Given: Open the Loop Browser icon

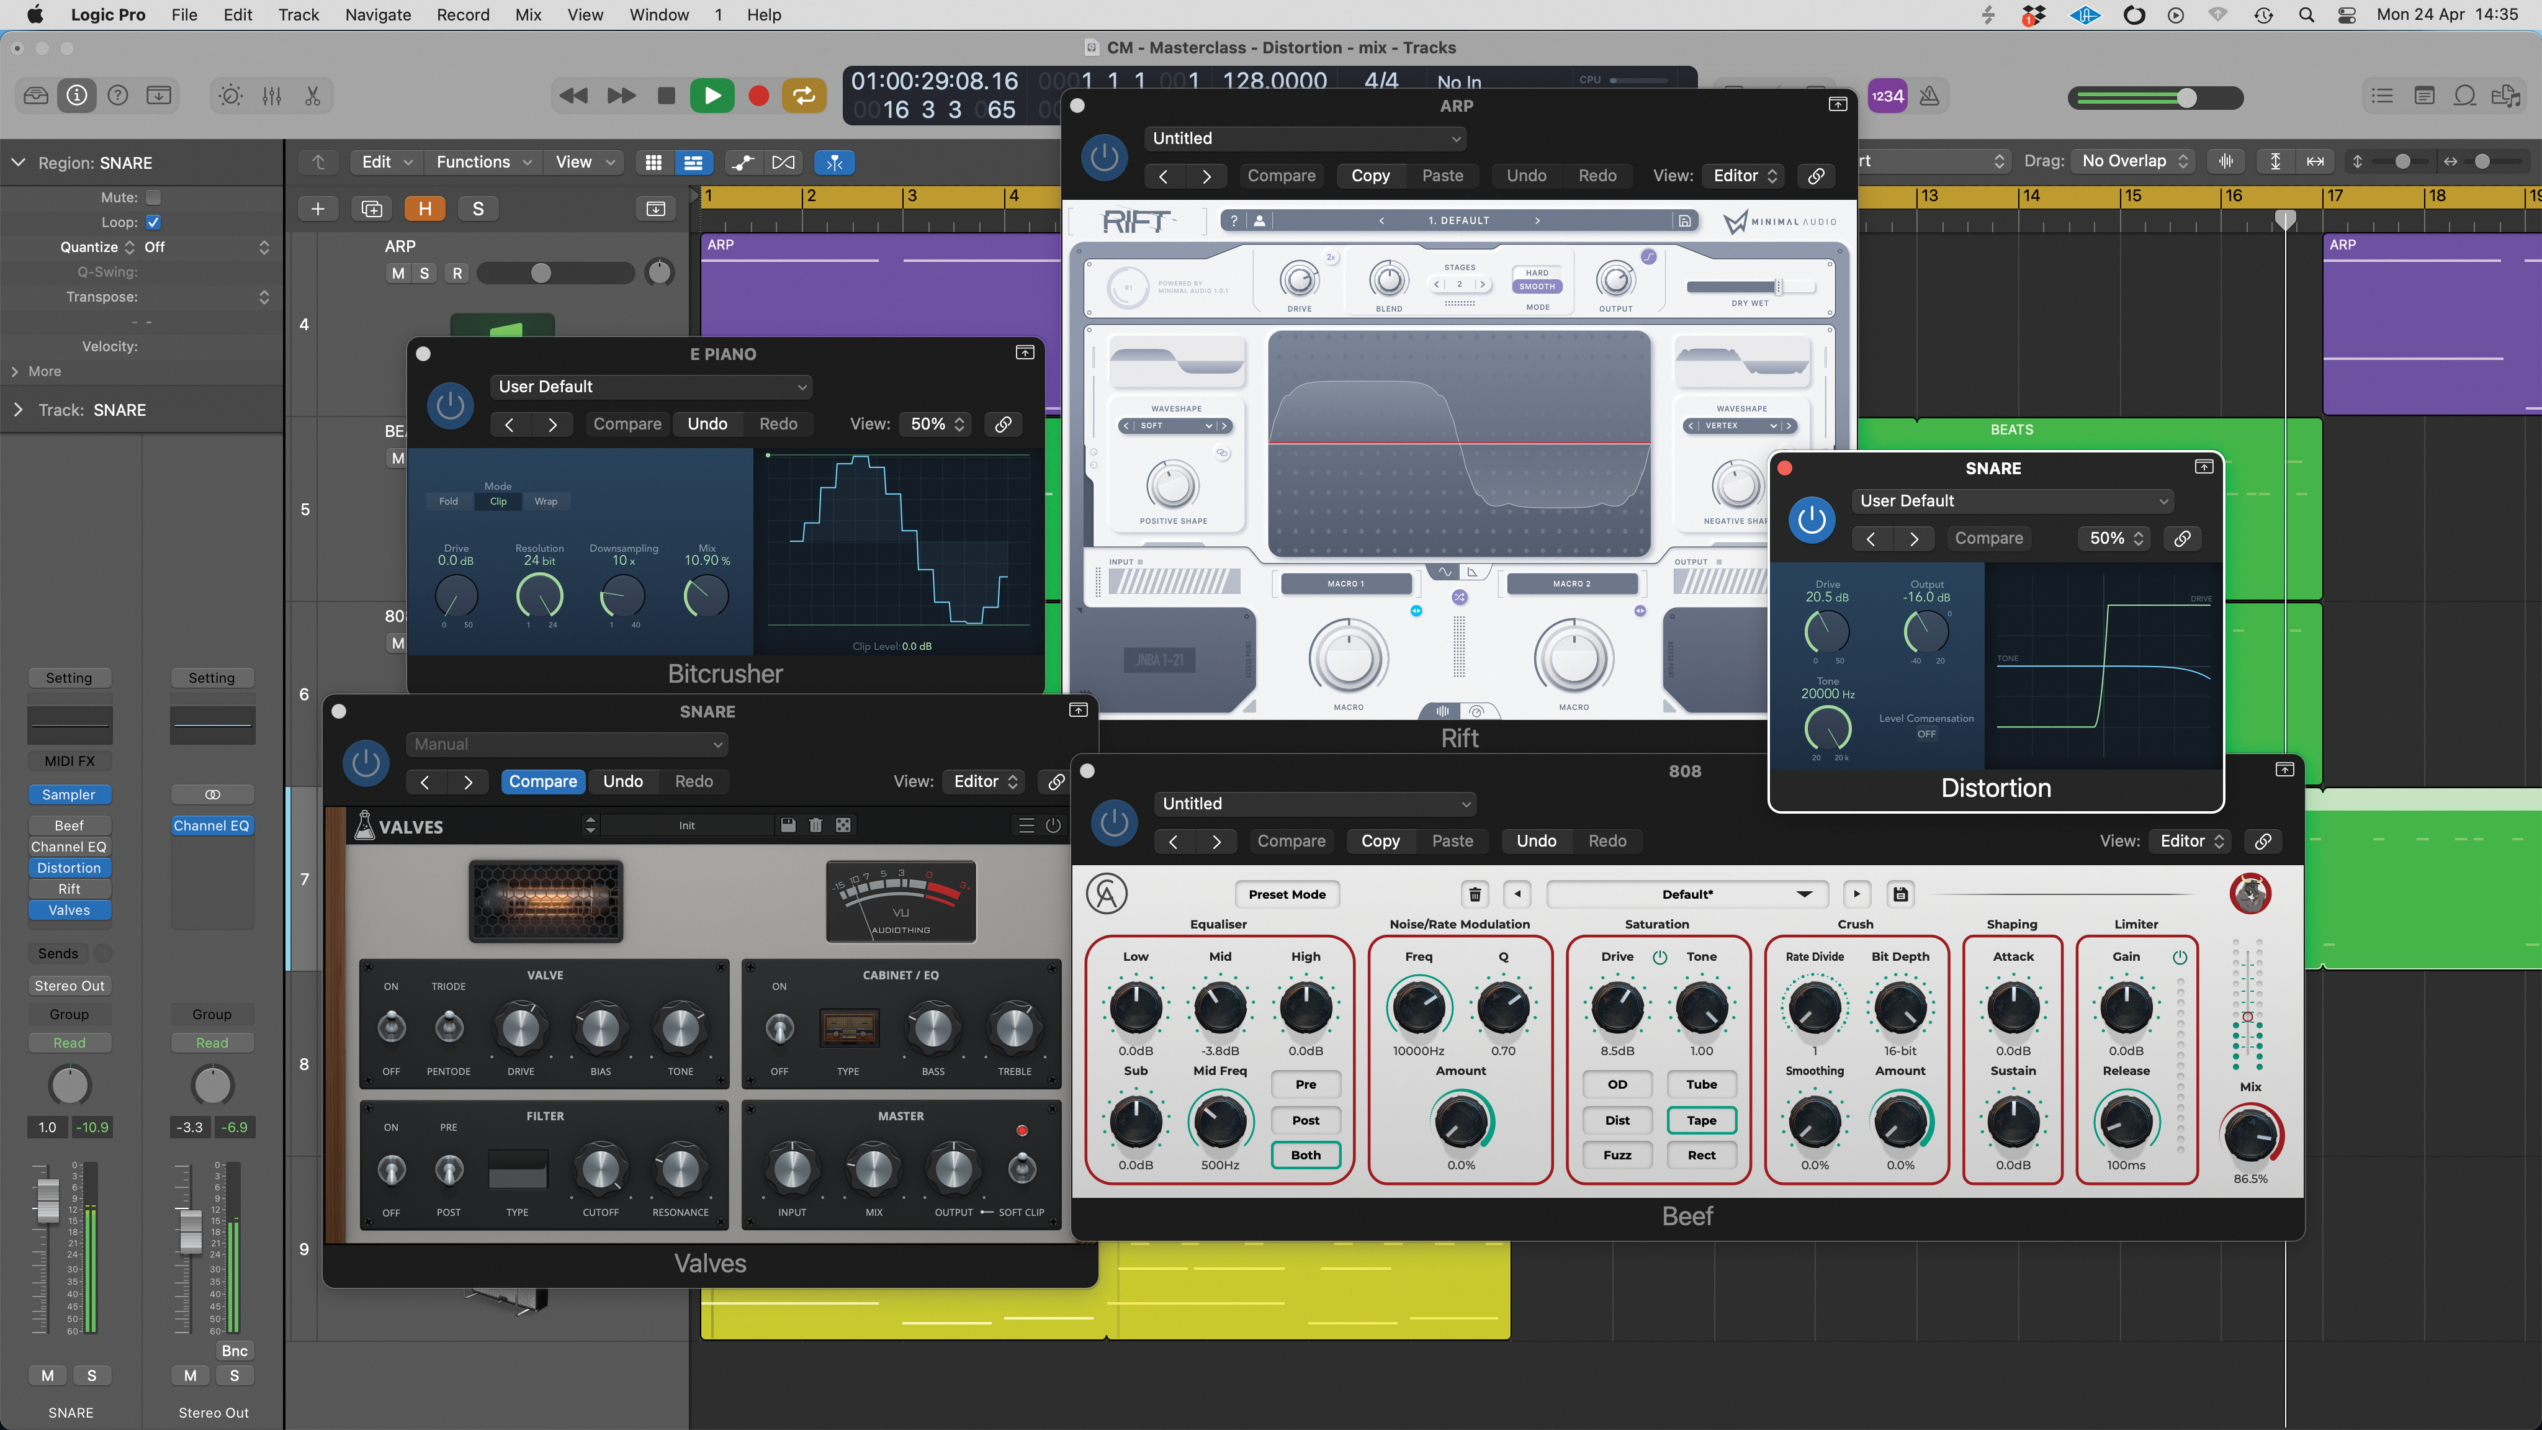Looking at the screenshot, I should [x=2465, y=96].
